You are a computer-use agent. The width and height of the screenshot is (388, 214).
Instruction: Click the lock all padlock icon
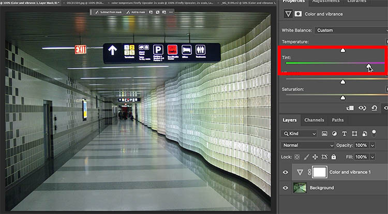(x=334, y=157)
